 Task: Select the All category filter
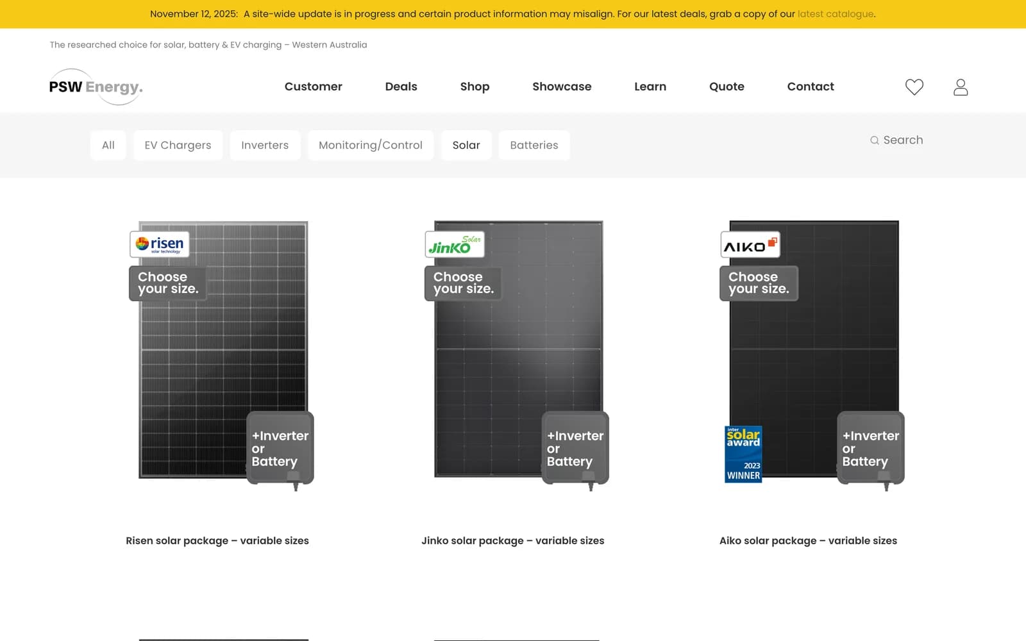(x=108, y=145)
